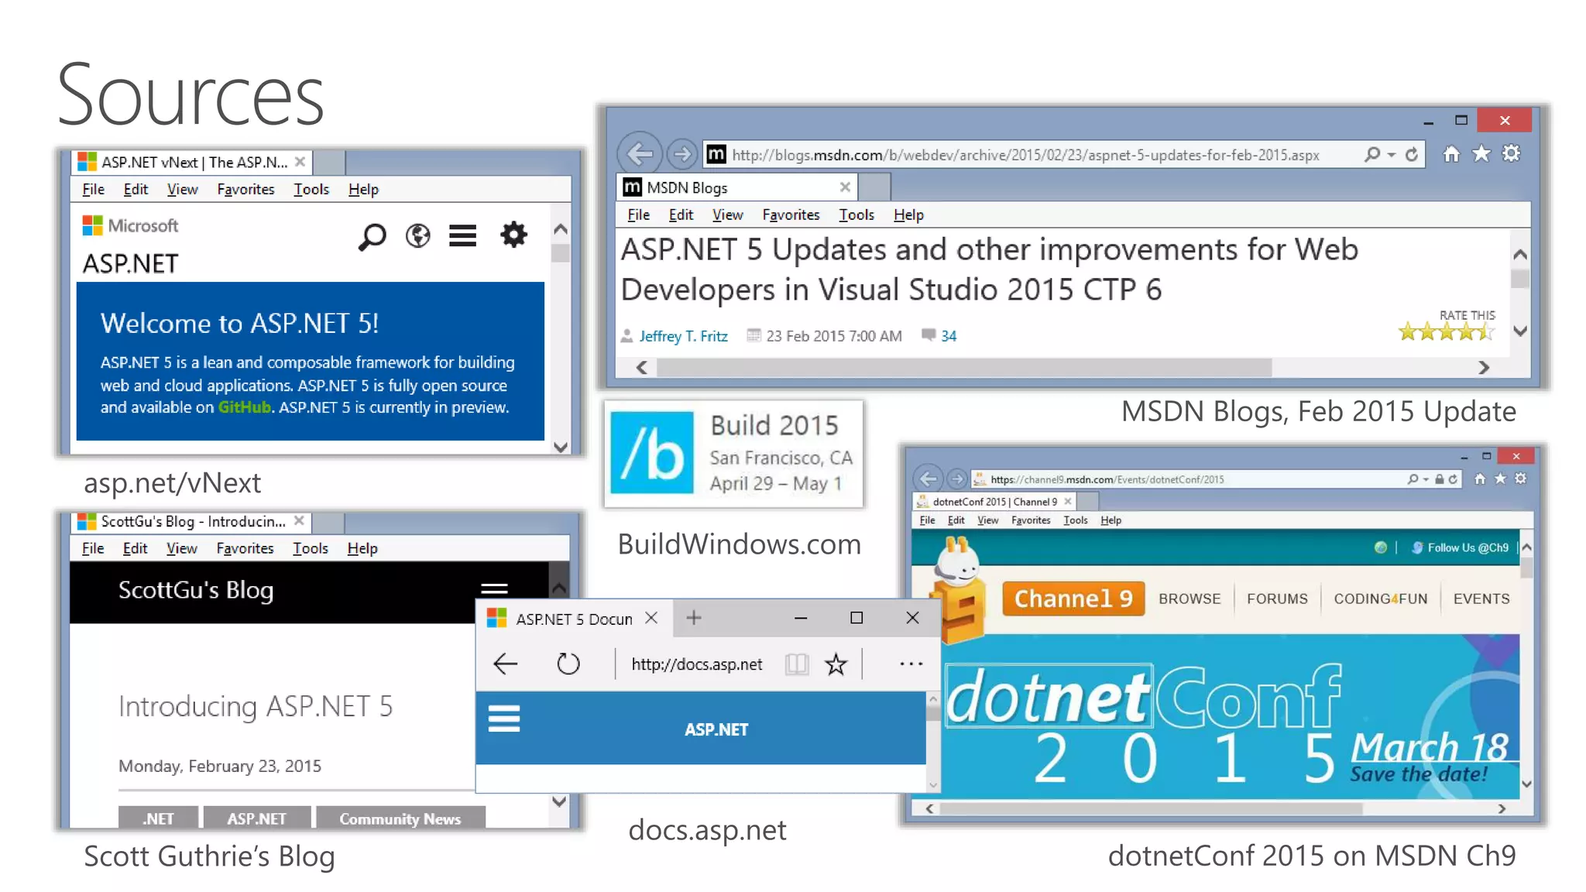Click the search magnifier icon on ASP.NET vNext page
Viewport: 1586px width, 892px height.
pyautogui.click(x=372, y=236)
